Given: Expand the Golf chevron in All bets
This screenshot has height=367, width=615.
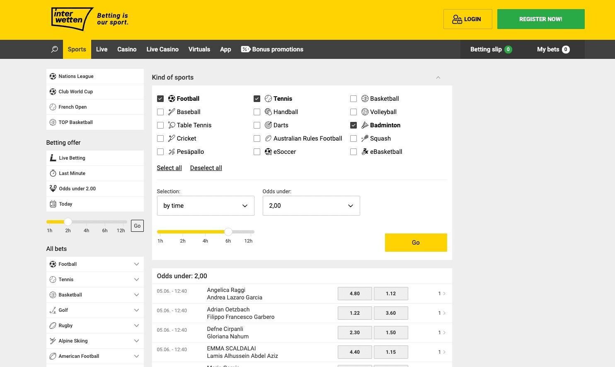Looking at the screenshot, I should coord(136,310).
